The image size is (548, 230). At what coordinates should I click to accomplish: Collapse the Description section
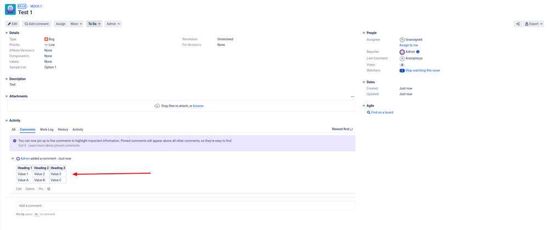(x=7, y=79)
